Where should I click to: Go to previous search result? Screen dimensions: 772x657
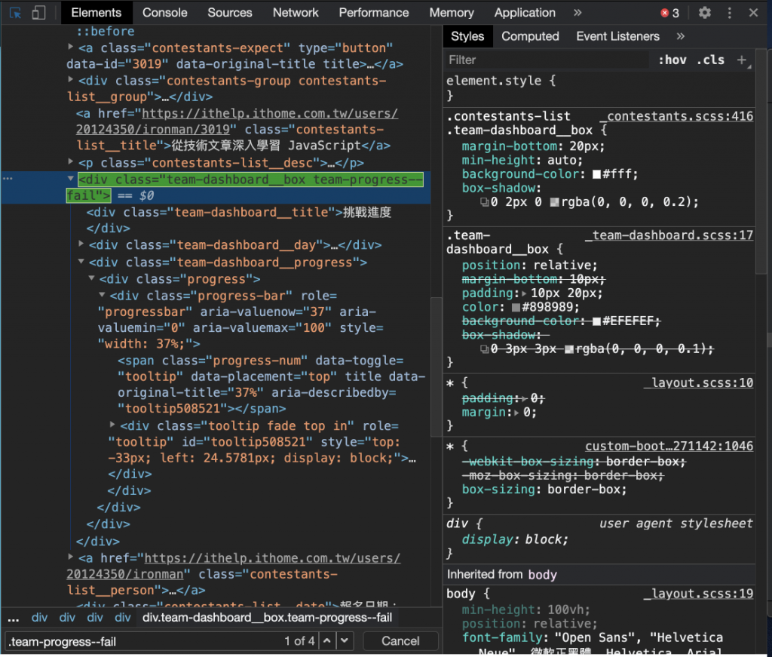(x=327, y=640)
